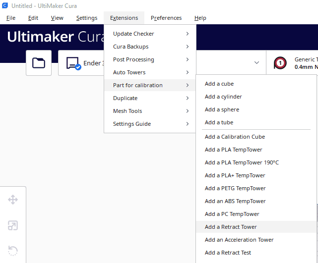Screen dimensions: 318x263
Task: Click Cura Backups chevron arrow
Action: [188, 47]
